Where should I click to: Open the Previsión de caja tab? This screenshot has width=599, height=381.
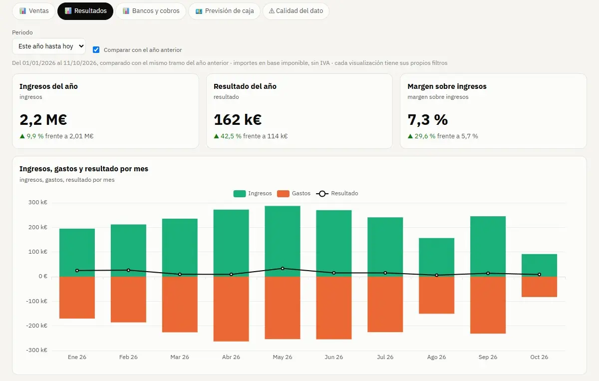[x=224, y=11]
